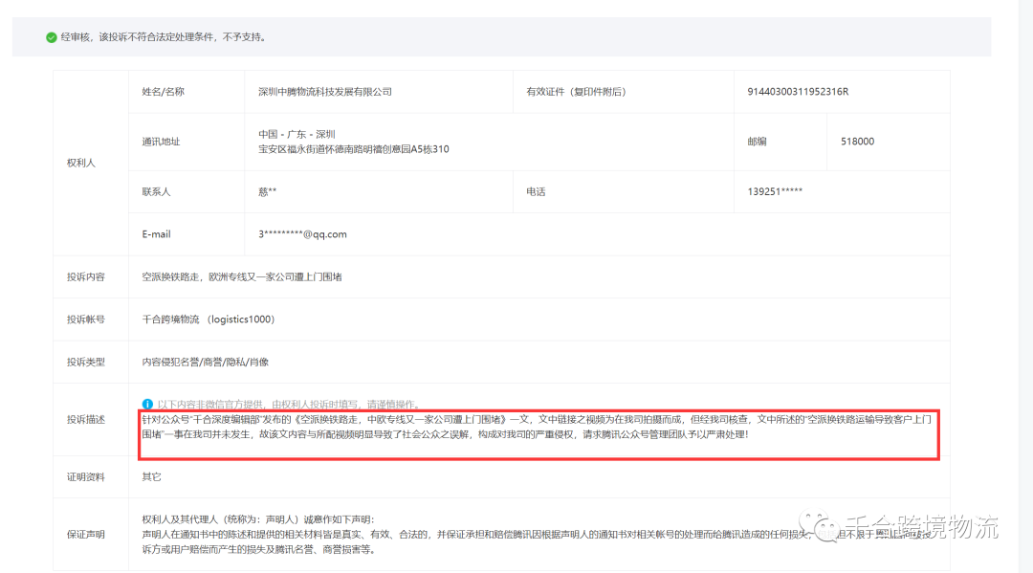The image size is (1033, 573).
Task: Click line starting 声明人在通知书中的陈述
Action: 537,534
